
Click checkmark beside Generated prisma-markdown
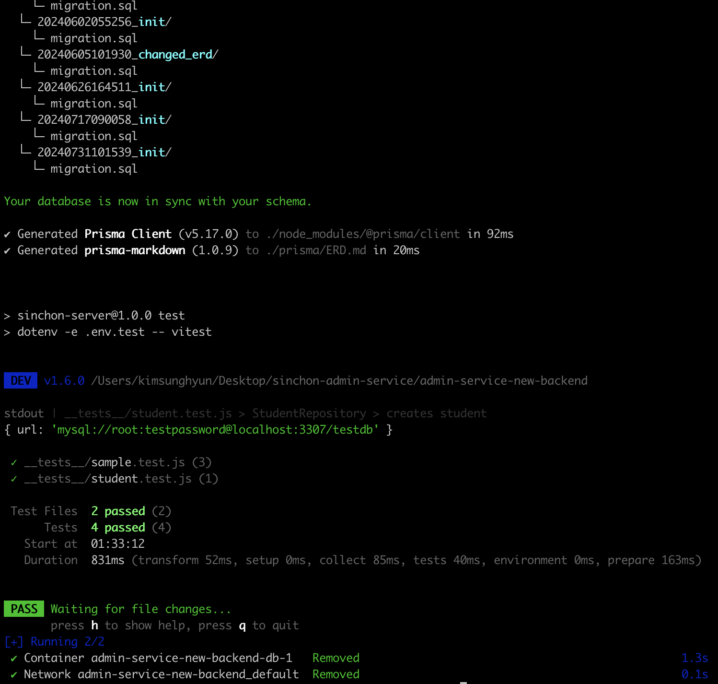point(7,251)
